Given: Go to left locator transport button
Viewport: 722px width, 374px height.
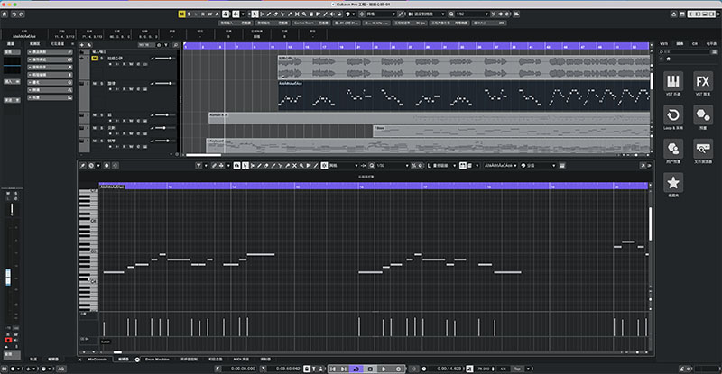Looking at the screenshot, I should pyautogui.click(x=332, y=369).
